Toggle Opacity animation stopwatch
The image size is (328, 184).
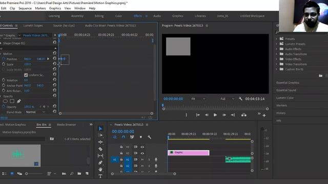[4, 106]
